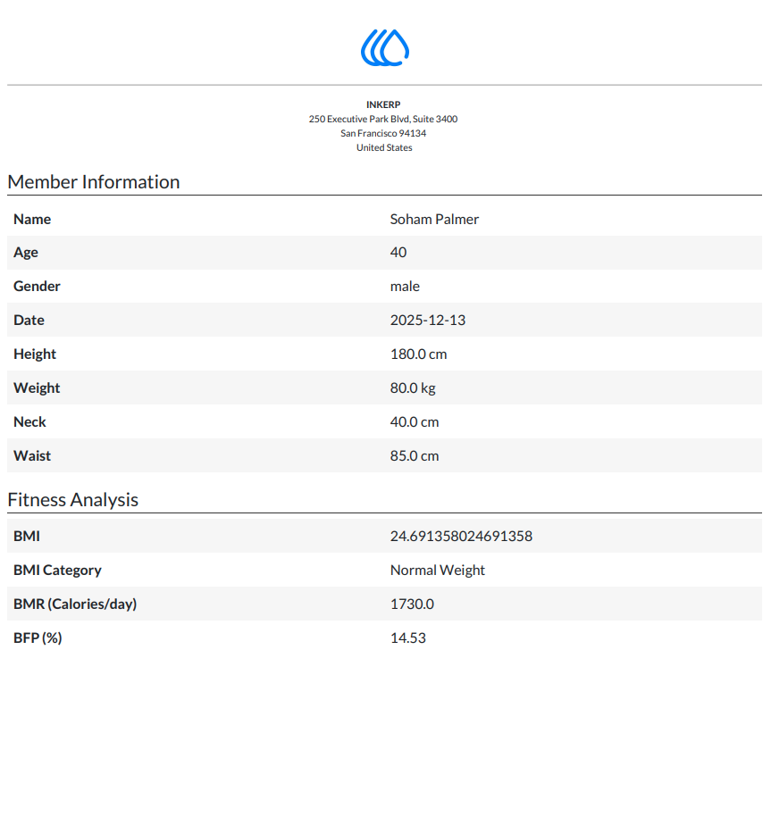Click the Waist value 85.0 cm

pos(415,455)
